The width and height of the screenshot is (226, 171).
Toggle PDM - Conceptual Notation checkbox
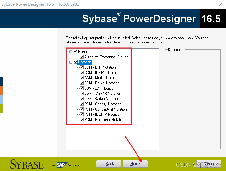coord(82,109)
